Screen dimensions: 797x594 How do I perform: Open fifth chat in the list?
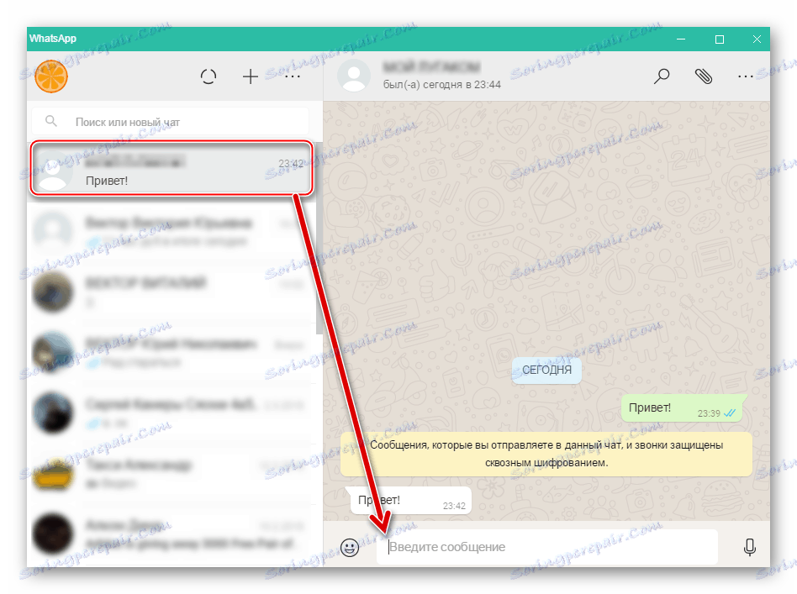[x=172, y=412]
